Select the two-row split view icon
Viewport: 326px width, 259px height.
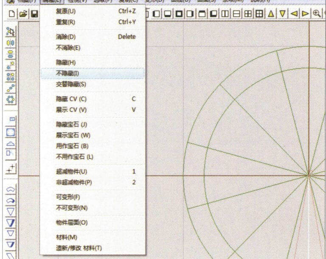coord(236,14)
